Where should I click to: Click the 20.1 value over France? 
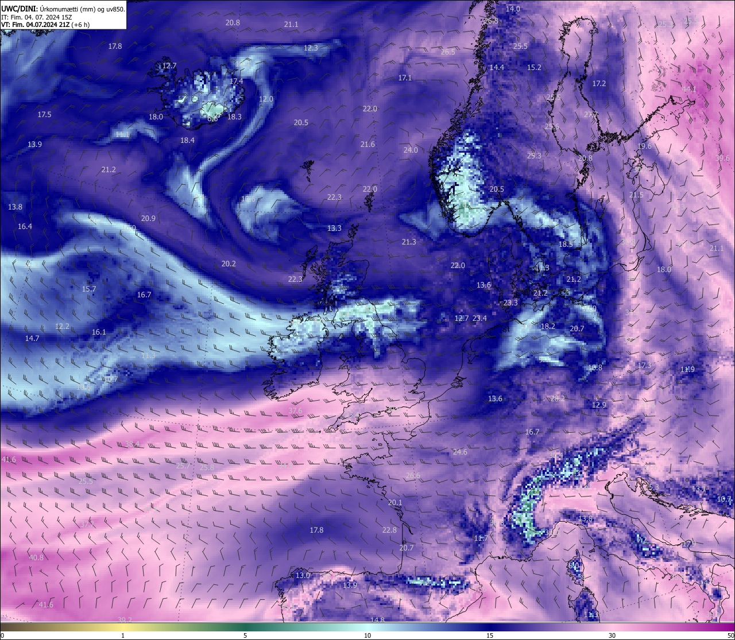(395, 503)
